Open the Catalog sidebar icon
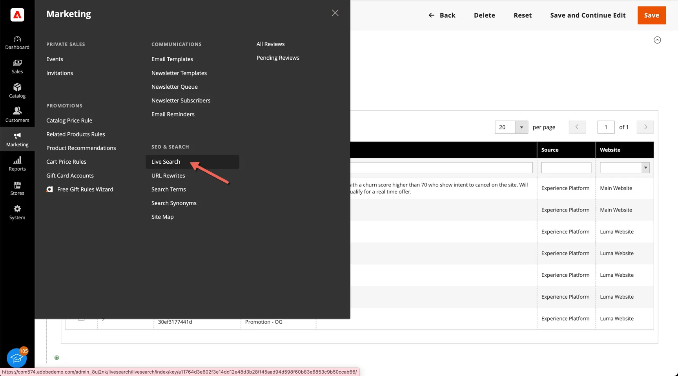The image size is (678, 376). tap(17, 91)
